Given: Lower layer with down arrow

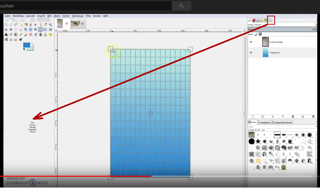Looking at the screenshot, I should pos(283,116).
